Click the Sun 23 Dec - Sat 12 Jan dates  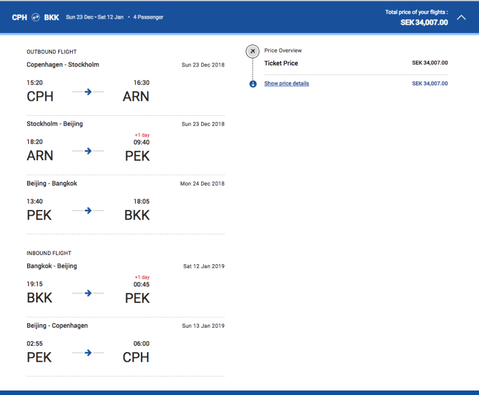94,17
